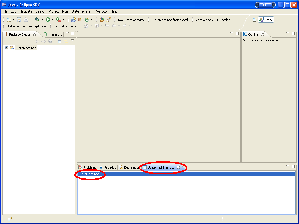The height and width of the screenshot is (224, 299).
Task: Click the Open Type icon
Action: (102, 20)
